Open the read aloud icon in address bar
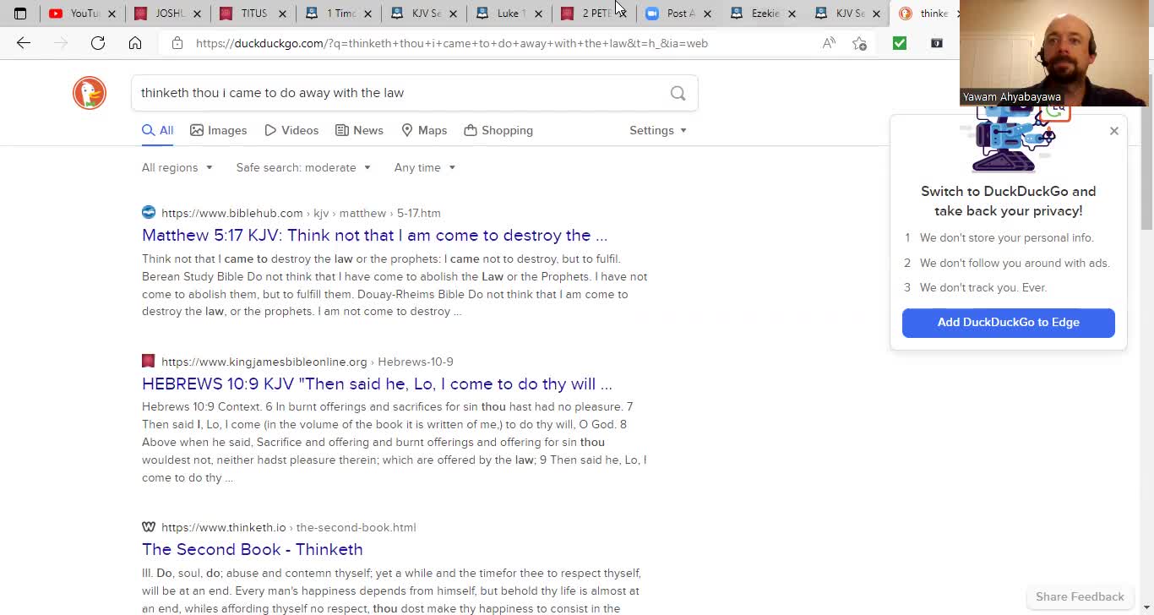Viewport: 1154px width, 615px height. tap(829, 43)
